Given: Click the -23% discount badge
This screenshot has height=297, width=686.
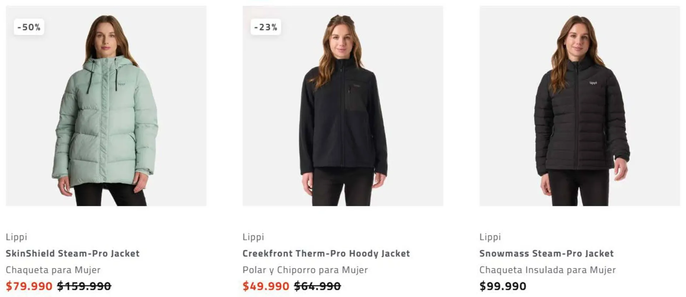Looking at the screenshot, I should (266, 27).
